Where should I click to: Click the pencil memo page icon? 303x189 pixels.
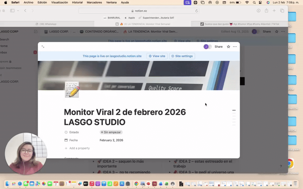[x=72, y=89]
